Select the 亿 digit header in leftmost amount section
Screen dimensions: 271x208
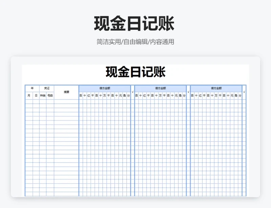point(89,96)
